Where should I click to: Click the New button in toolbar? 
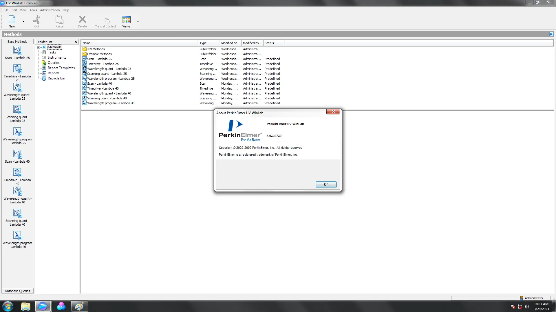(12, 21)
